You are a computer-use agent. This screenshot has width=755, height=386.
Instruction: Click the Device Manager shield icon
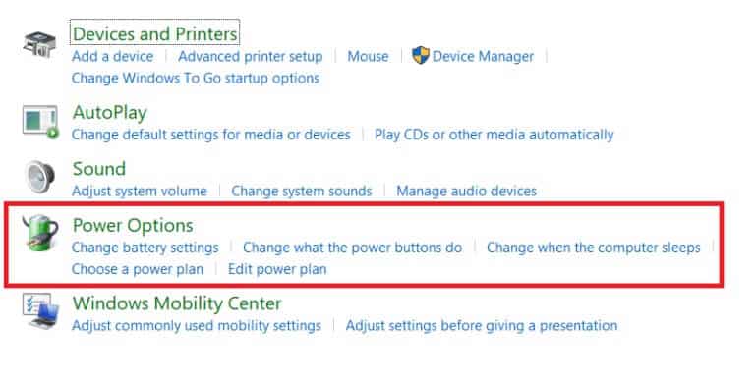pos(421,55)
